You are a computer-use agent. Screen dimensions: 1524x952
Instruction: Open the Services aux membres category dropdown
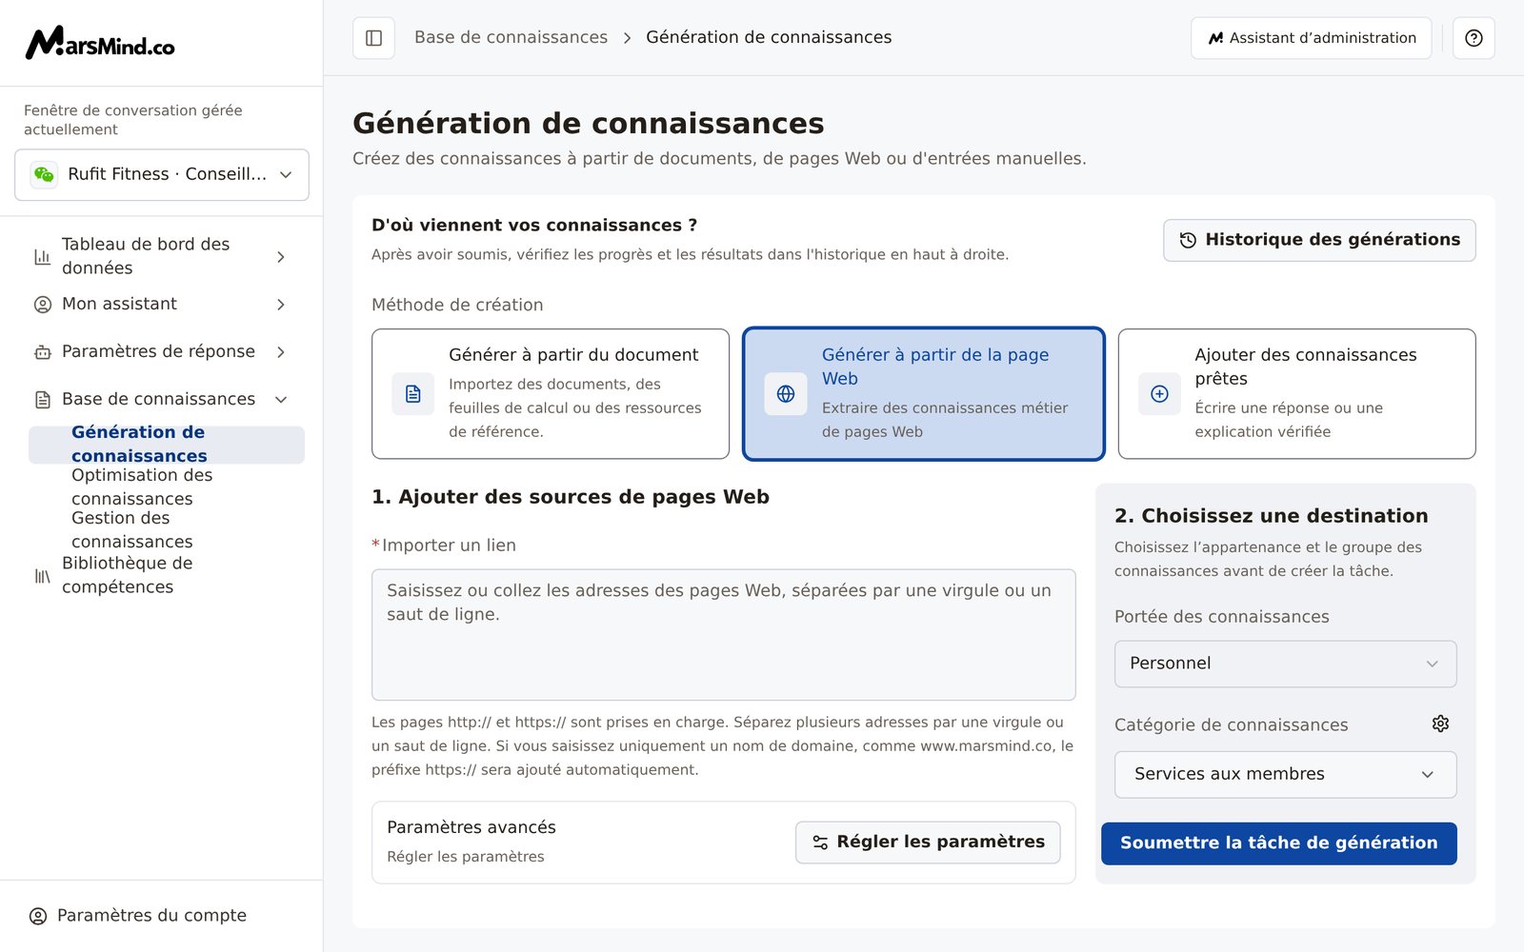[1285, 775]
